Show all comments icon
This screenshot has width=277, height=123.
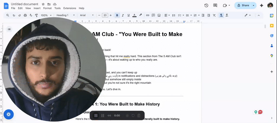click(x=215, y=5)
